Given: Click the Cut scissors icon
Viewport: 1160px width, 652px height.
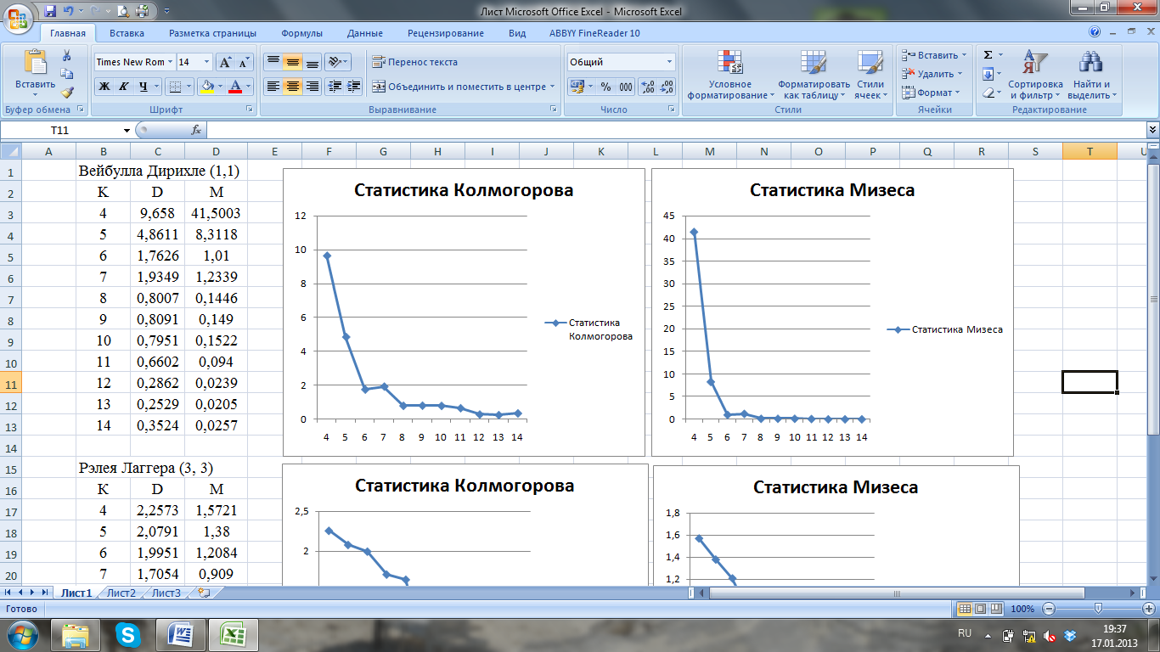Looking at the screenshot, I should tap(67, 55).
